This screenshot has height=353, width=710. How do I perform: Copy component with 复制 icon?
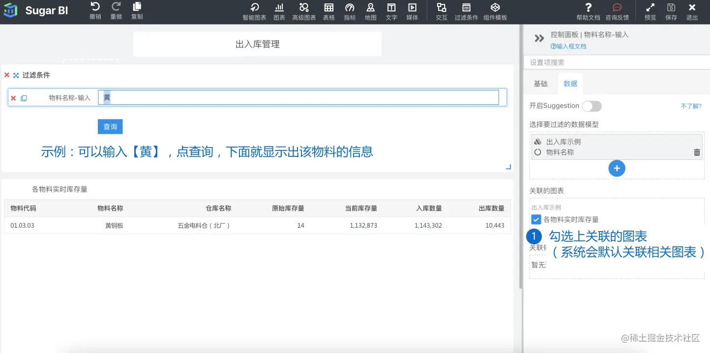coord(137,11)
